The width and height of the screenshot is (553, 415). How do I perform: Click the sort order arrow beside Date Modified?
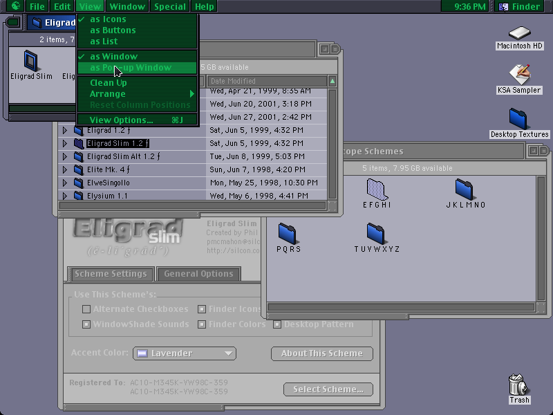point(332,81)
